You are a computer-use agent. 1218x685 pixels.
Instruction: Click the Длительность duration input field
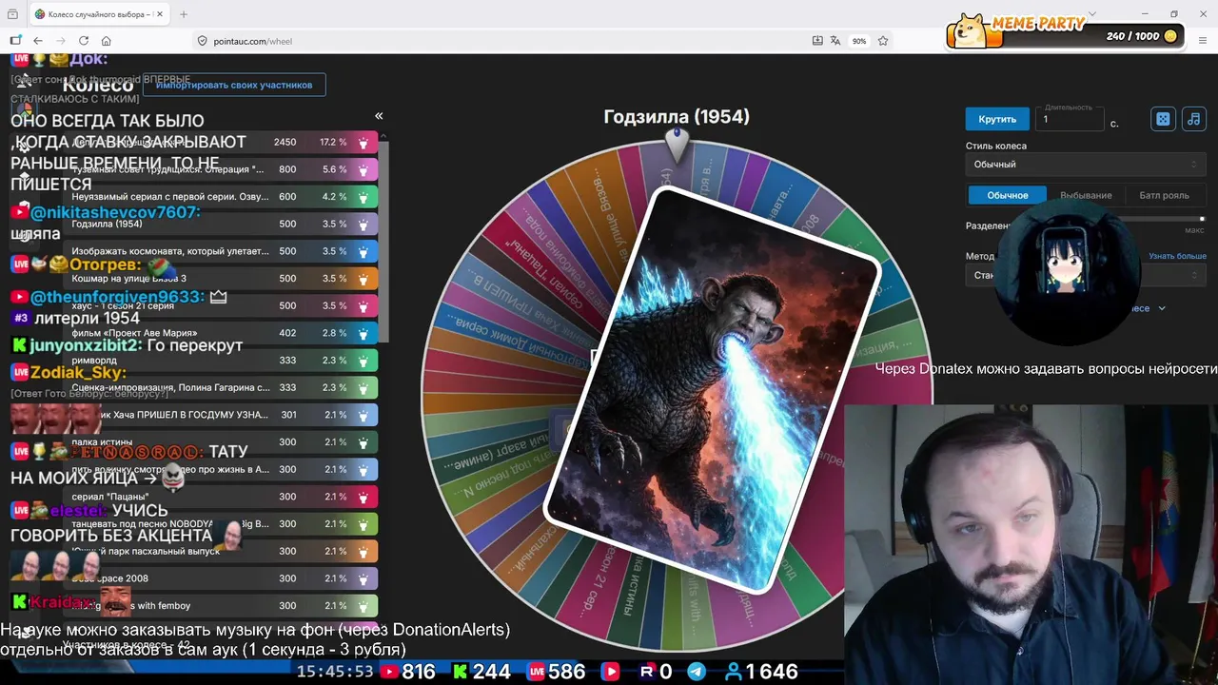pyautogui.click(x=1071, y=119)
